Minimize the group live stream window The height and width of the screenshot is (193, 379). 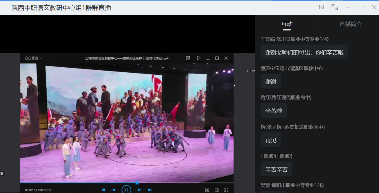[x=348, y=7]
